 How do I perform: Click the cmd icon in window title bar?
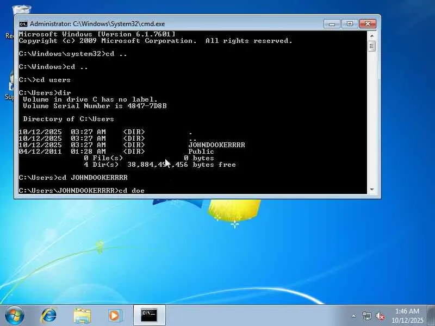[23, 24]
